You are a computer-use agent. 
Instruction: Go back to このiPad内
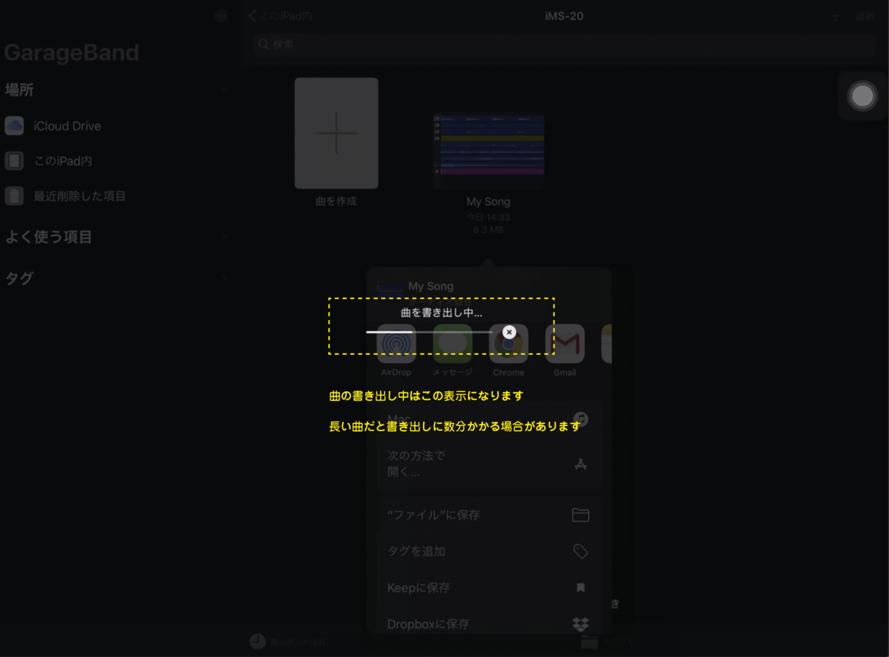tap(281, 16)
